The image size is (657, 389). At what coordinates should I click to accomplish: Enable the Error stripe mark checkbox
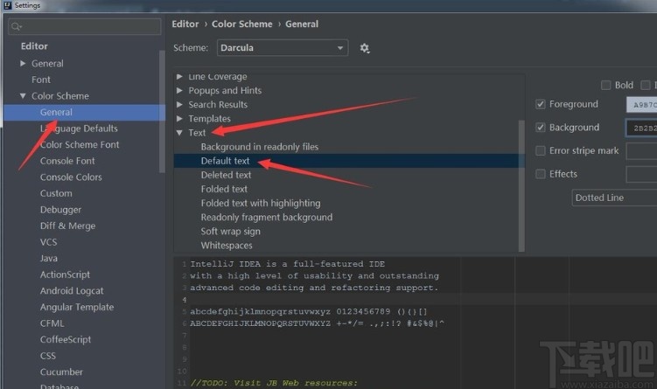coord(541,150)
